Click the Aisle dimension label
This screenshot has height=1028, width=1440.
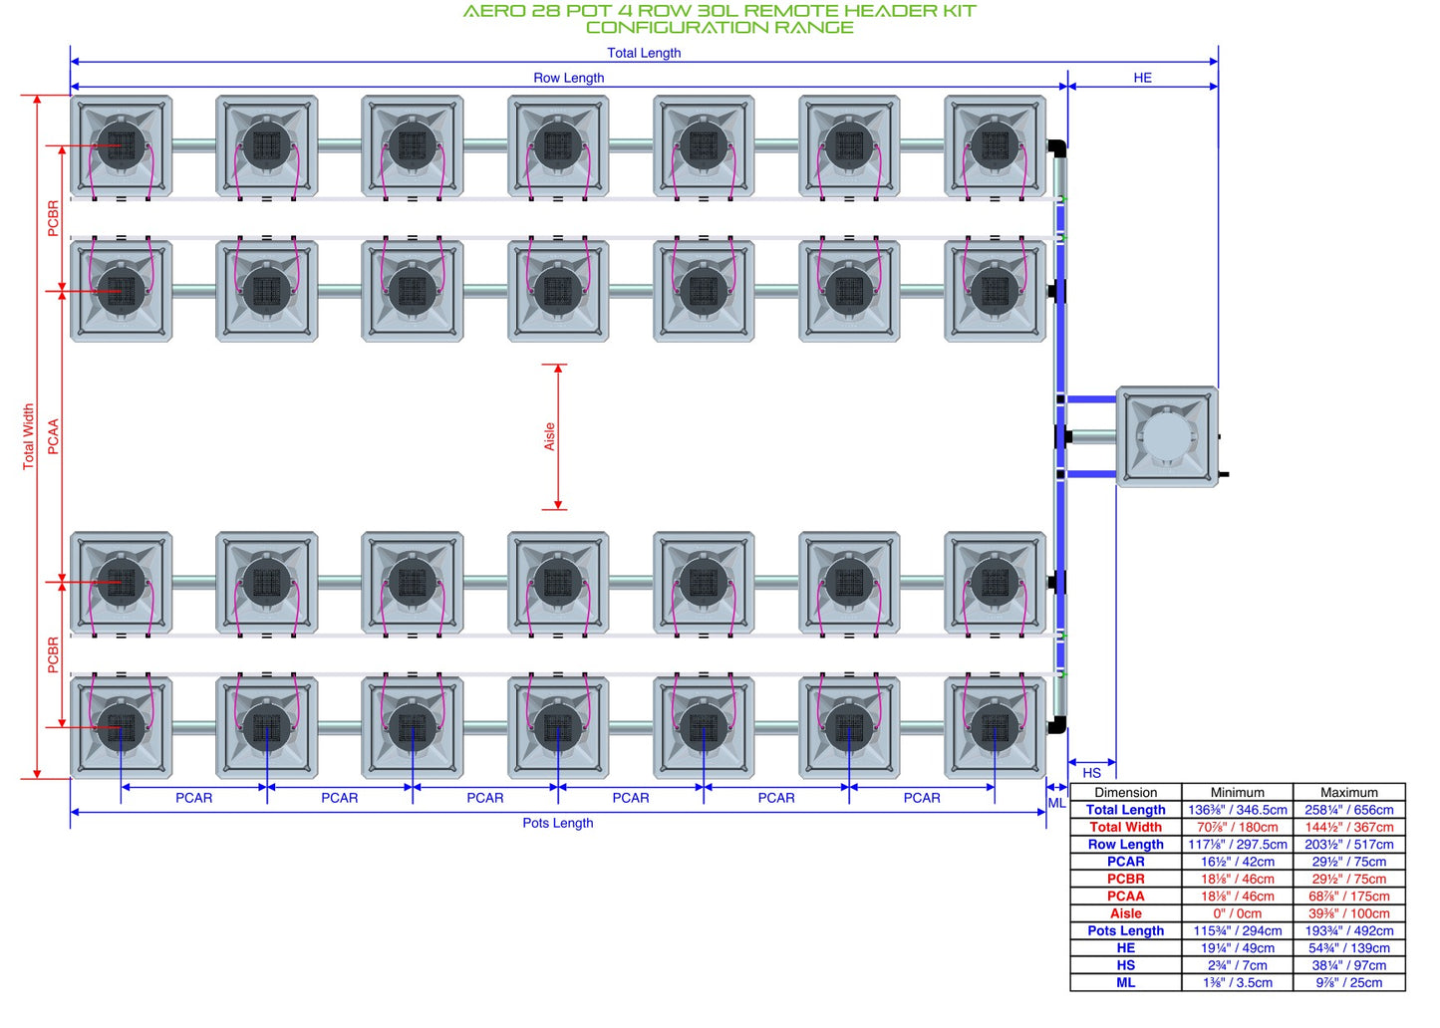coord(549,436)
